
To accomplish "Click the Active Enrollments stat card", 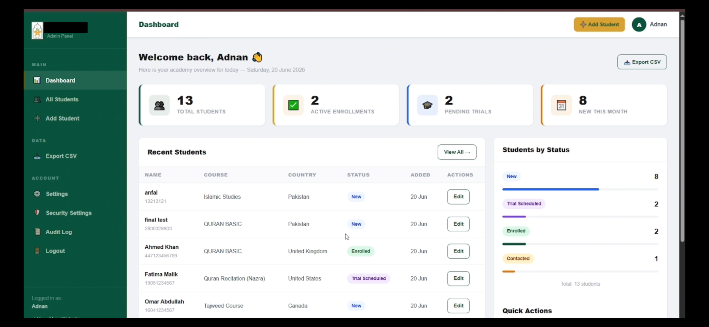I will 336,105.
